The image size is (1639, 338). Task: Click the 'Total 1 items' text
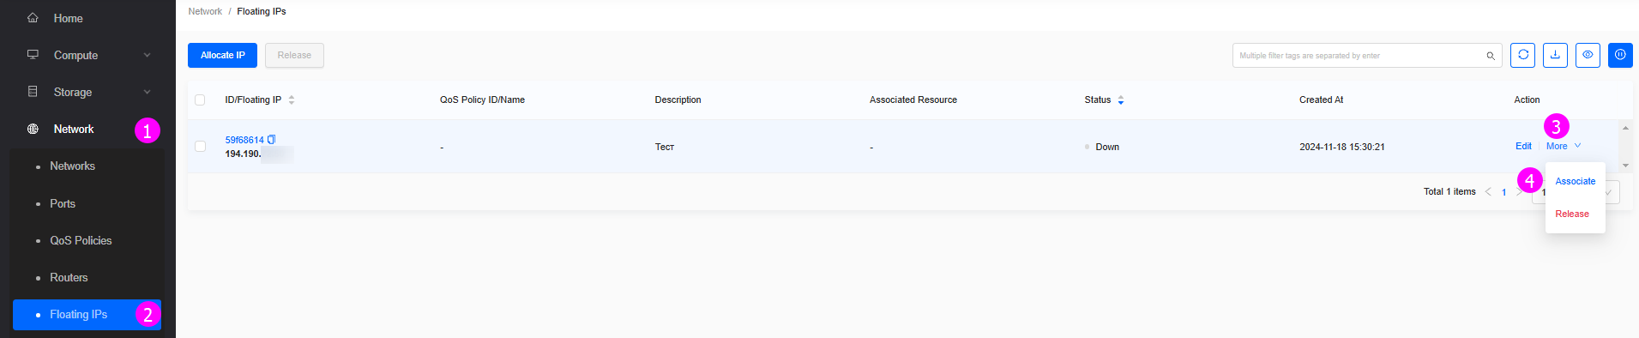click(x=1449, y=191)
